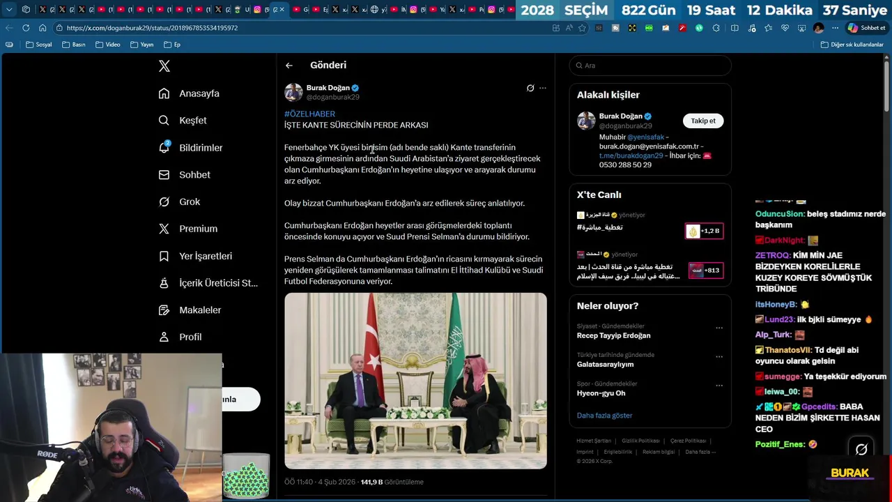Toggle the split screen icon
This screenshot has width=892, height=502.
(x=735, y=28)
